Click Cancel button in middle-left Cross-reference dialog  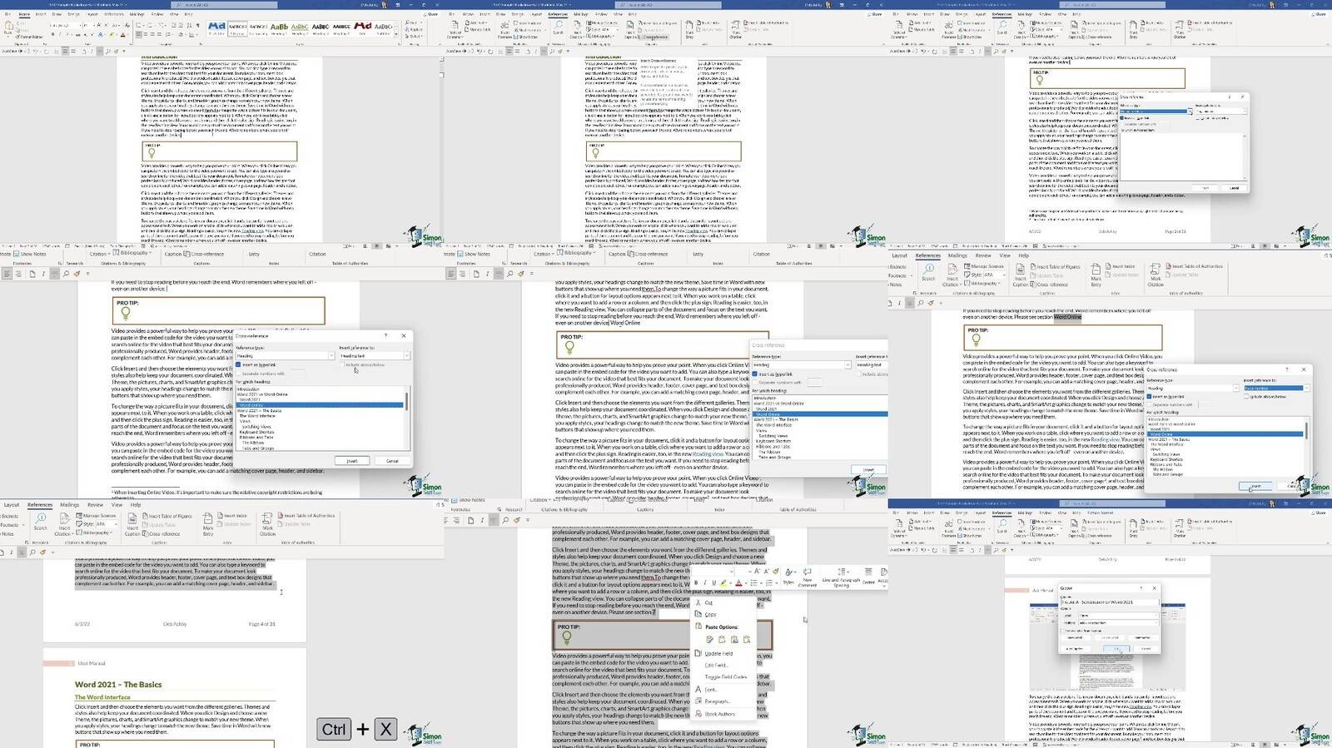[x=391, y=460]
